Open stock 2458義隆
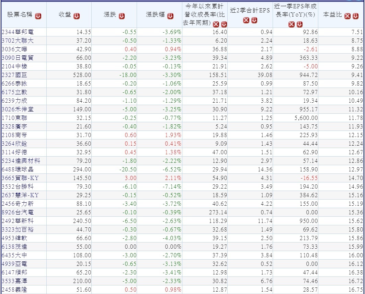The height and width of the screenshot is (294, 365). pos(14,290)
